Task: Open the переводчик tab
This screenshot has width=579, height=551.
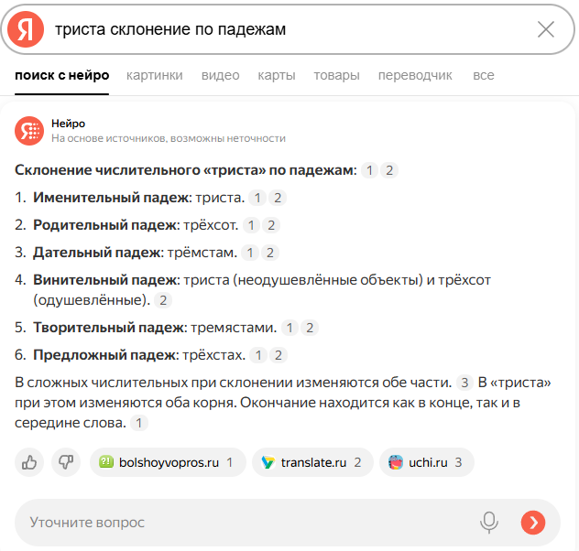Action: 415,75
